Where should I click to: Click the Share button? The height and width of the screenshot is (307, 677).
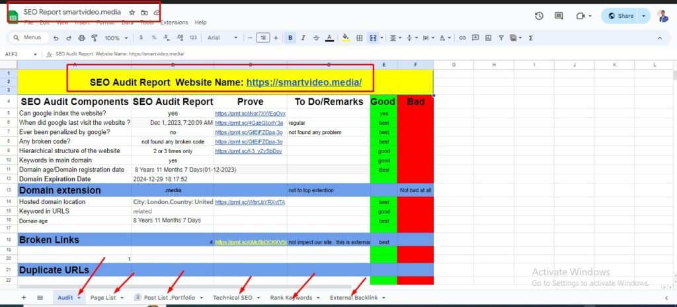click(x=620, y=16)
